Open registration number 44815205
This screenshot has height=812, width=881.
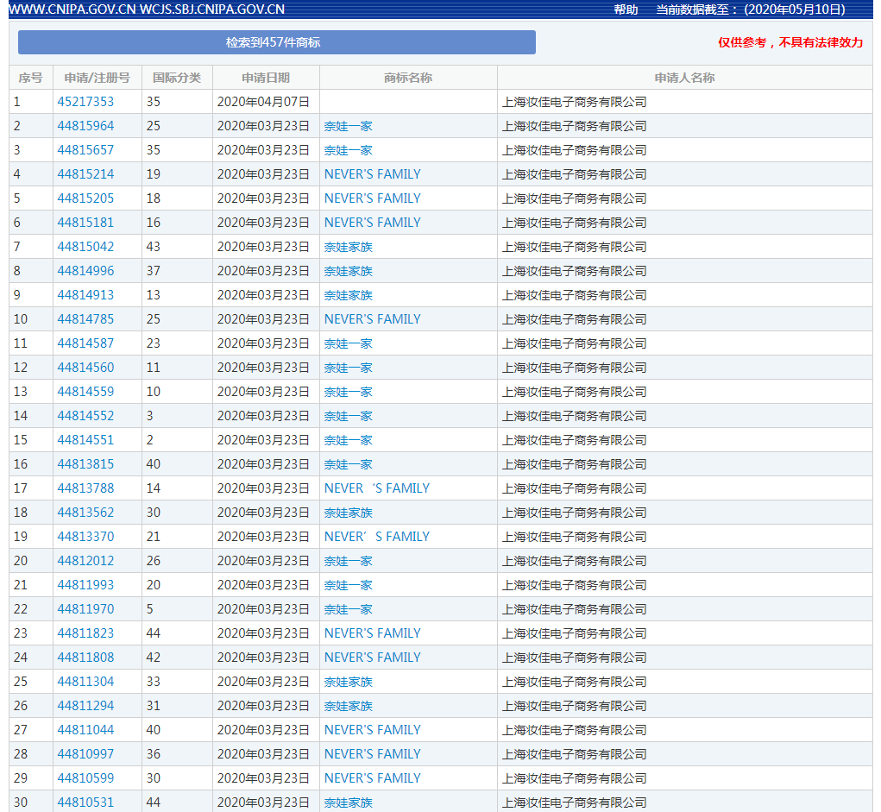(x=85, y=198)
